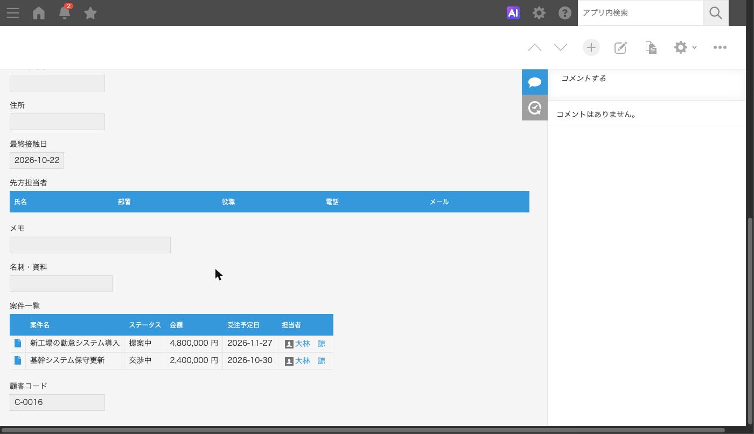Viewport: 754px width, 434px height.
Task: Edit the record with pencil icon
Action: pos(620,47)
